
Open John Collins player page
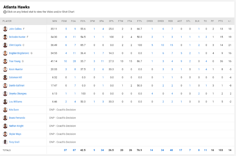(x=15, y=29)
